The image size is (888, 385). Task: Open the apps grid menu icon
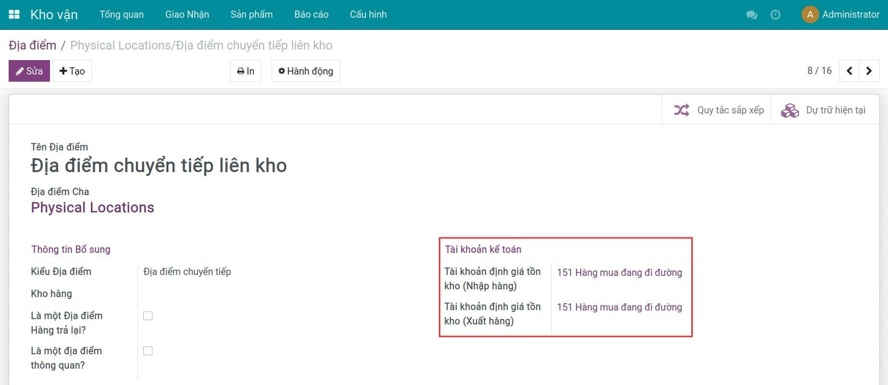click(x=14, y=14)
